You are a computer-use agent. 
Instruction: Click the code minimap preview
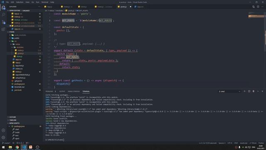[x=256, y=15]
